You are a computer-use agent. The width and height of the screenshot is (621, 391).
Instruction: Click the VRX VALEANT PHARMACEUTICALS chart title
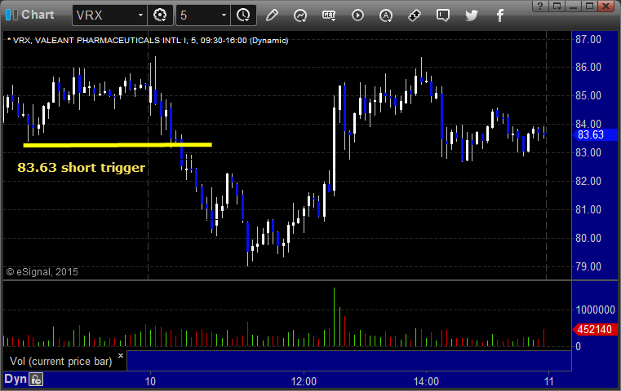[148, 41]
